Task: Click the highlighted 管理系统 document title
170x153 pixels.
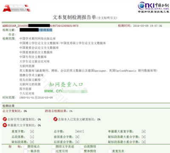Action: 45,30
